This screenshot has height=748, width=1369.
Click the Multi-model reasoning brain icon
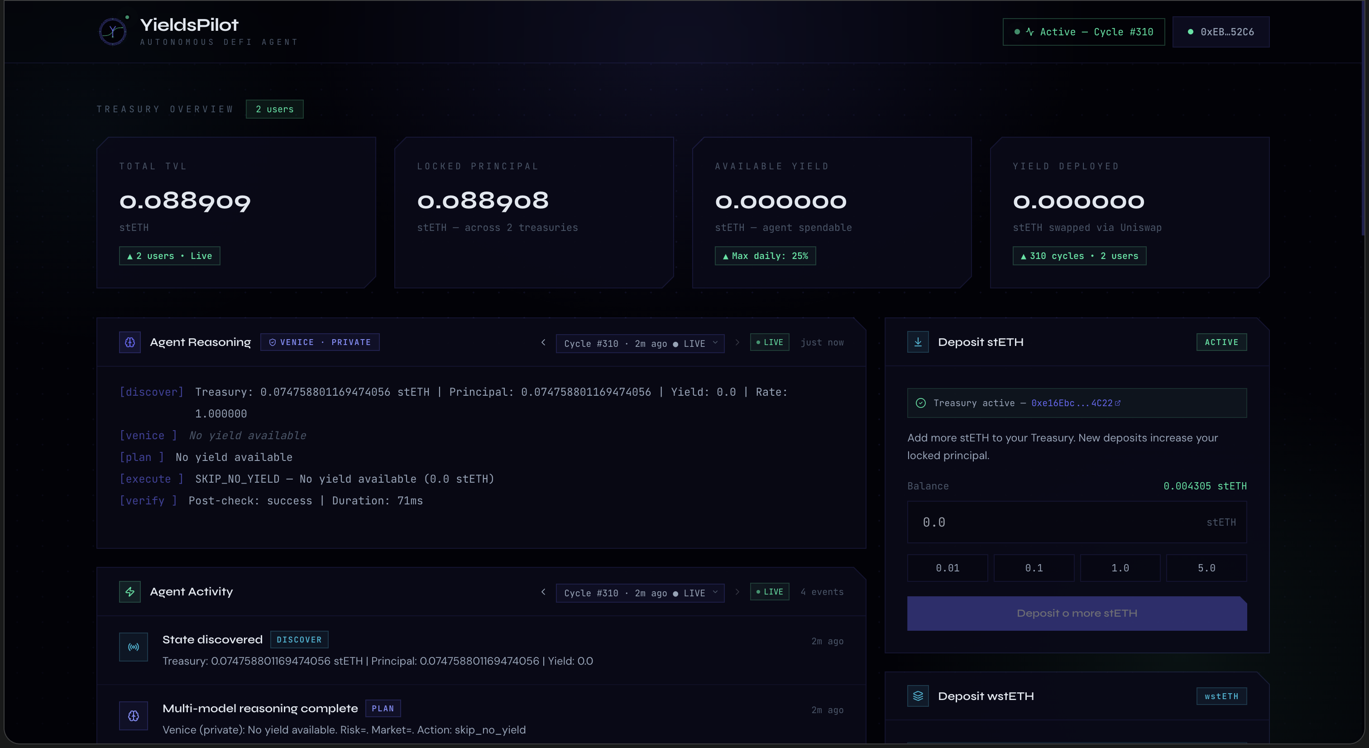[134, 715]
